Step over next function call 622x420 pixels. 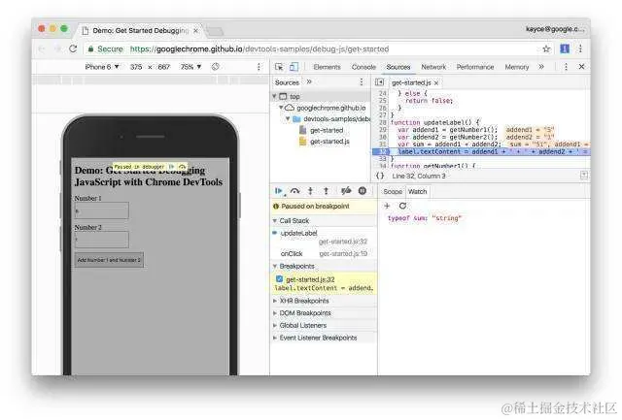(x=294, y=191)
